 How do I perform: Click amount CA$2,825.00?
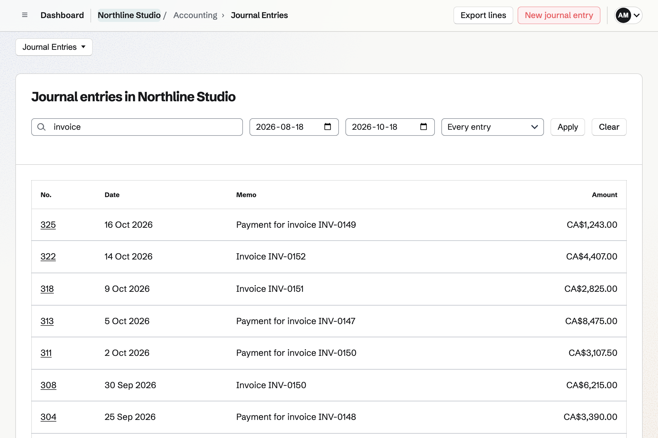(x=591, y=289)
